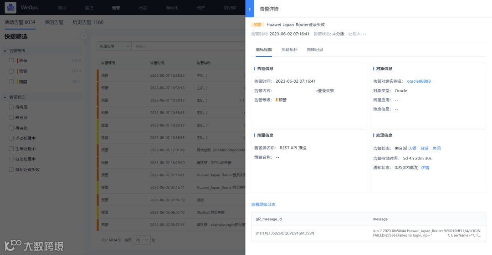Check the 待审批 status filter

11,128
